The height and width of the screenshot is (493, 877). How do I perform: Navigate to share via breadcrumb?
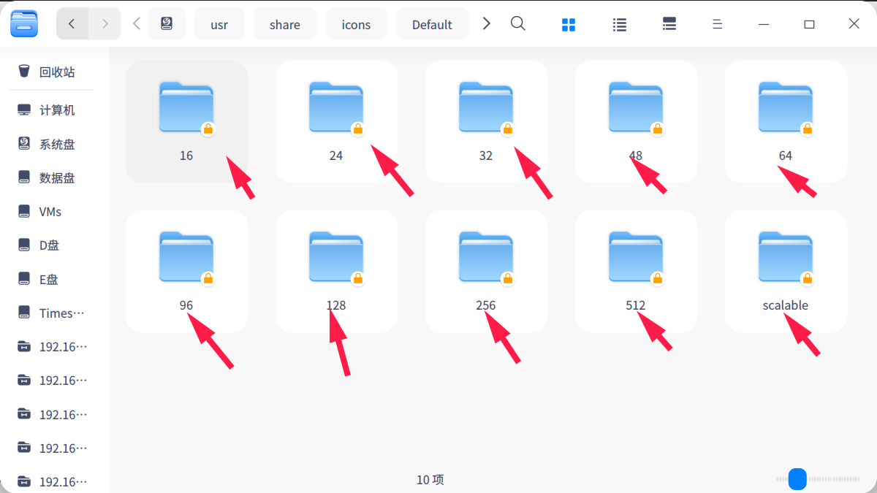[x=285, y=23]
